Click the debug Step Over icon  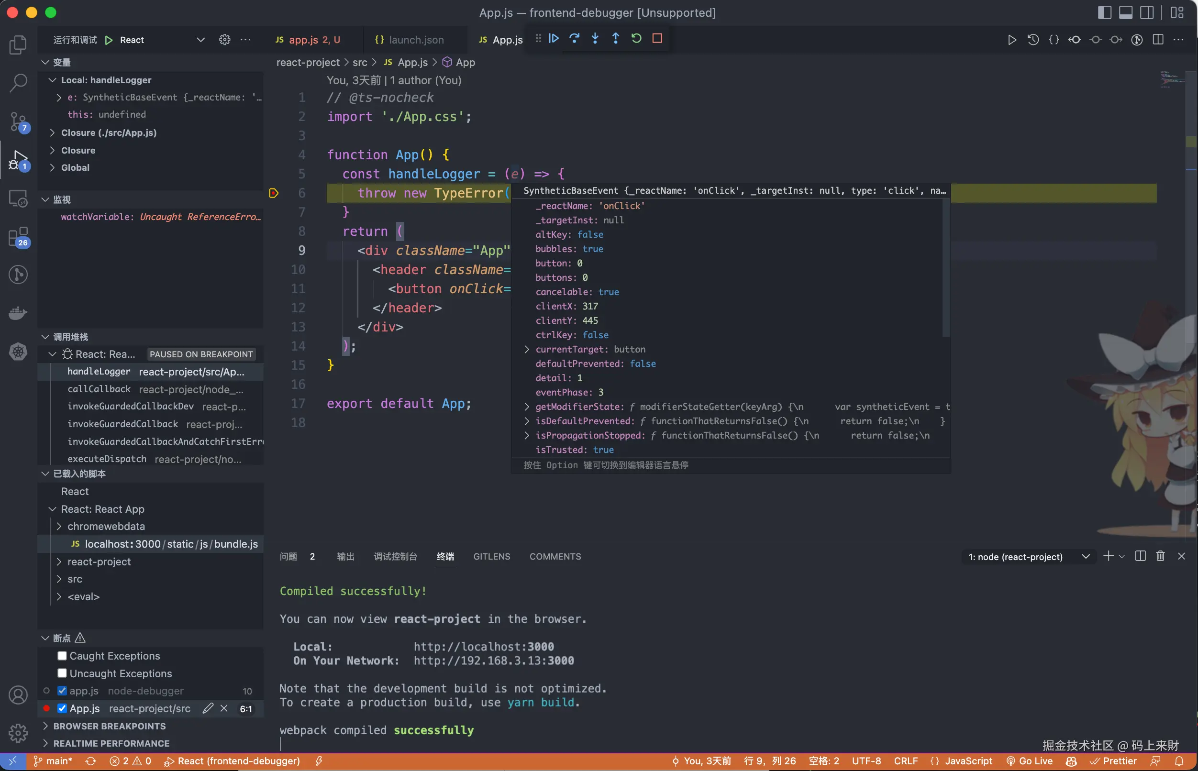pyautogui.click(x=575, y=39)
